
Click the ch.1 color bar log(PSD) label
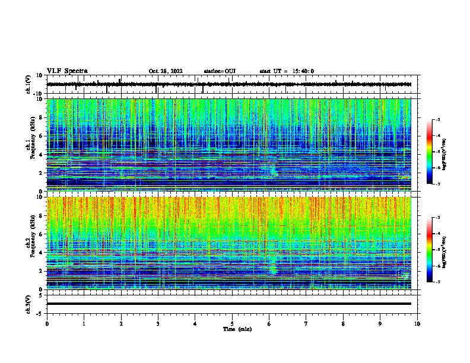[x=444, y=154]
